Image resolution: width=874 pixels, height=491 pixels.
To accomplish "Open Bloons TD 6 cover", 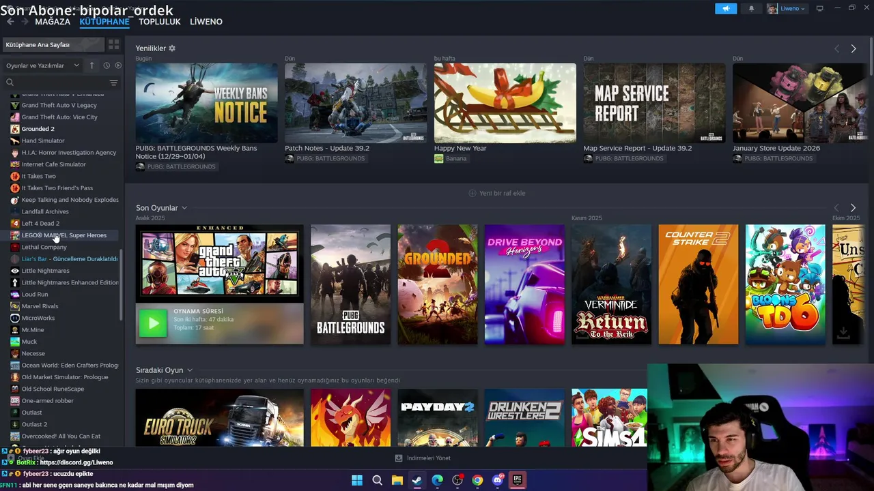I will pos(785,284).
